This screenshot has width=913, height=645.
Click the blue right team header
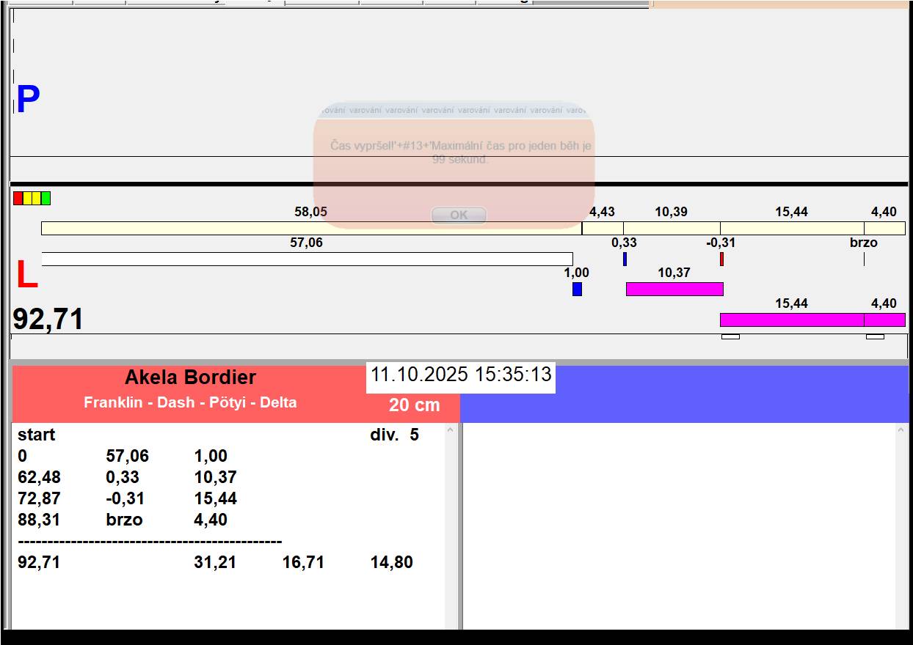pos(685,394)
